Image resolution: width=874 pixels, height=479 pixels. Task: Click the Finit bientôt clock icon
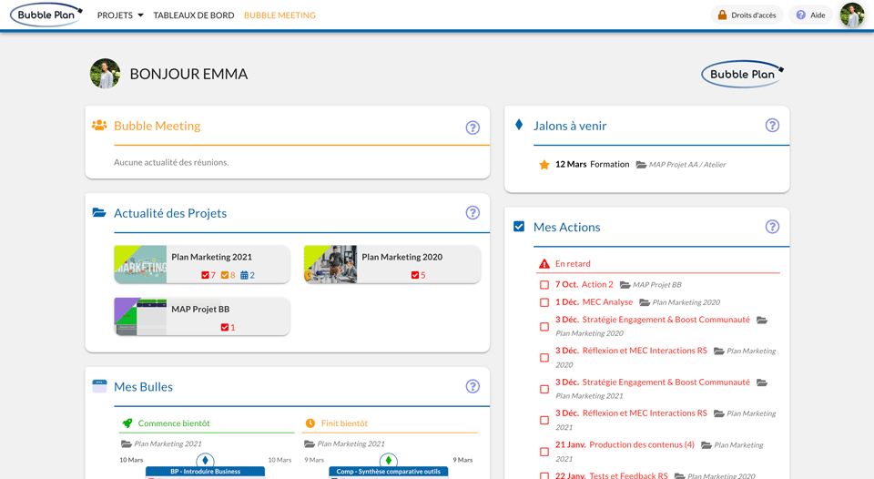[x=310, y=423]
